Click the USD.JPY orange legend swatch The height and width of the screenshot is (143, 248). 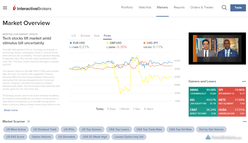(144, 43)
